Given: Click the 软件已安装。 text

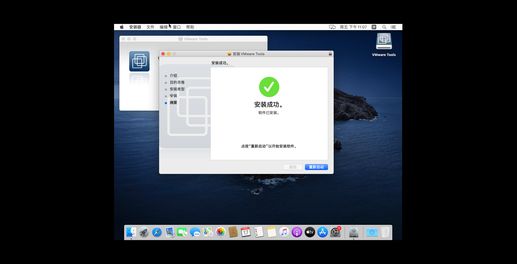Looking at the screenshot, I should tap(269, 113).
